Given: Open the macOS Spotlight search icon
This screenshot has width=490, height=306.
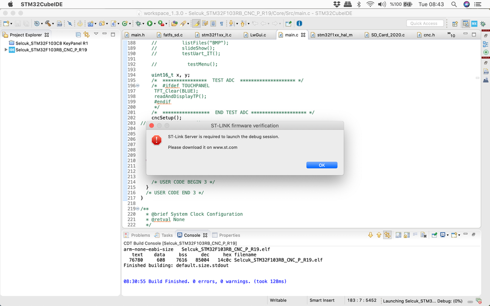Looking at the screenshot, I should (x=454, y=4).
